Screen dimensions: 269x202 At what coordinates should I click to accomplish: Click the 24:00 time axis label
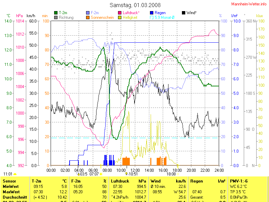(x=219, y=170)
